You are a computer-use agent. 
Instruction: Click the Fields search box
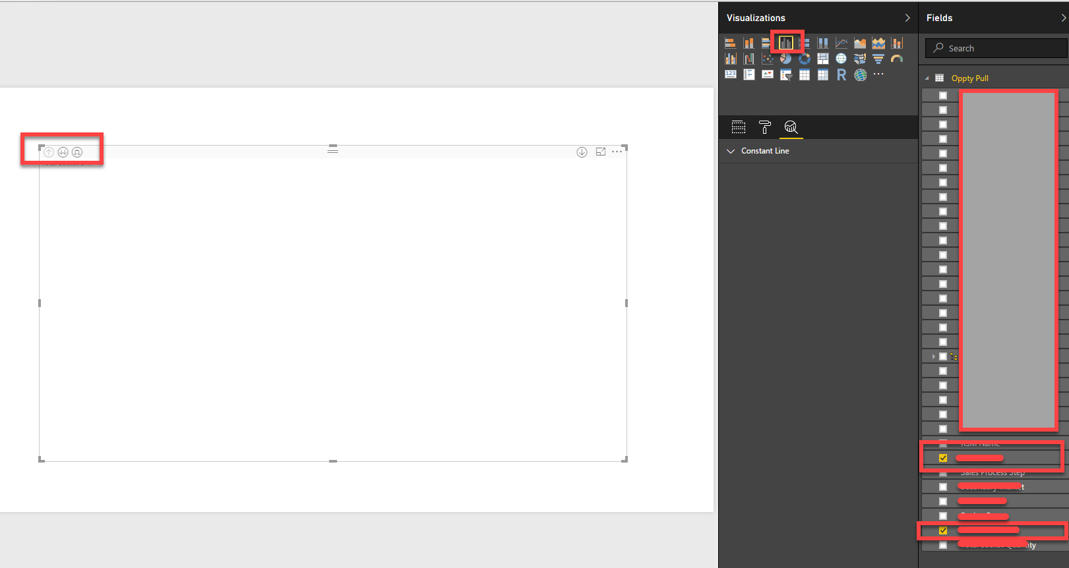click(x=996, y=48)
